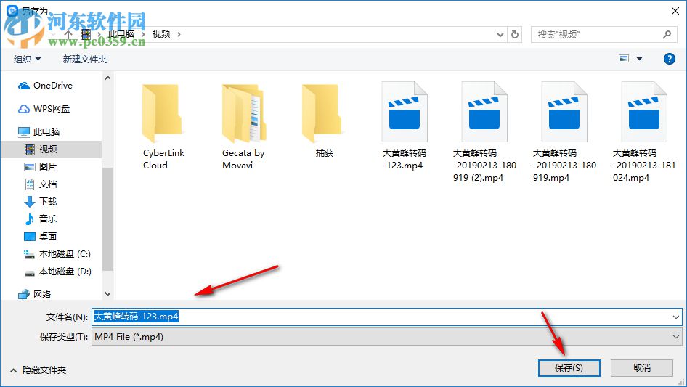
Task: Expand the address bar history dropdown
Action: (x=500, y=35)
